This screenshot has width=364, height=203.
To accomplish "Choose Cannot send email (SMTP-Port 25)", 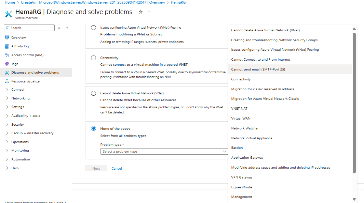I will tap(258, 69).
